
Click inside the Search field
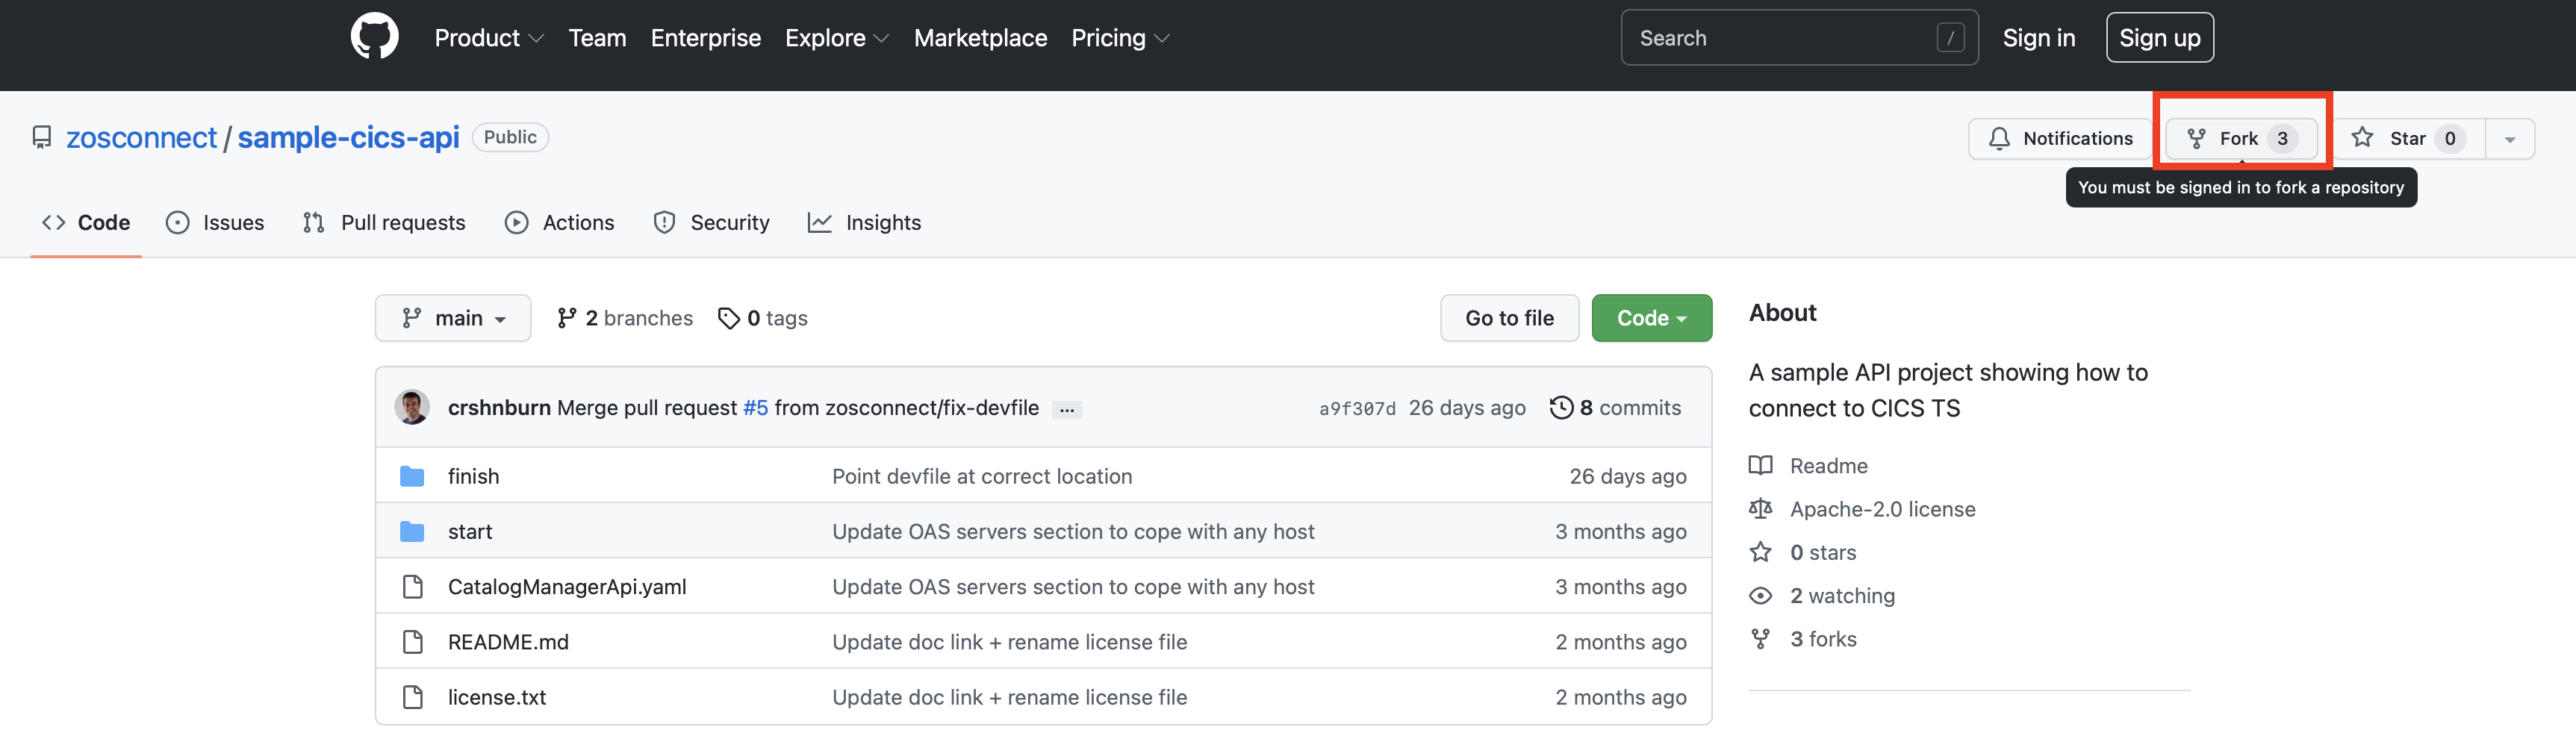[1790, 37]
